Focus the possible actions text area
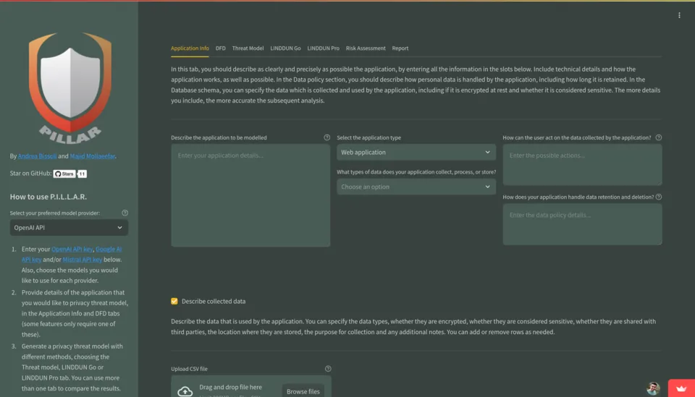This screenshot has width=695, height=397. pyautogui.click(x=582, y=165)
